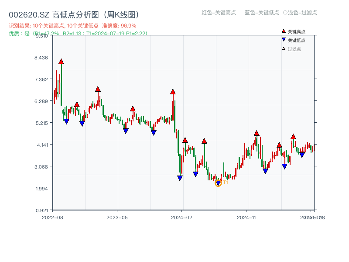The height and width of the screenshot is (262, 349).
Task: Click the 浅色-过滤点 header text
Action: point(302,13)
